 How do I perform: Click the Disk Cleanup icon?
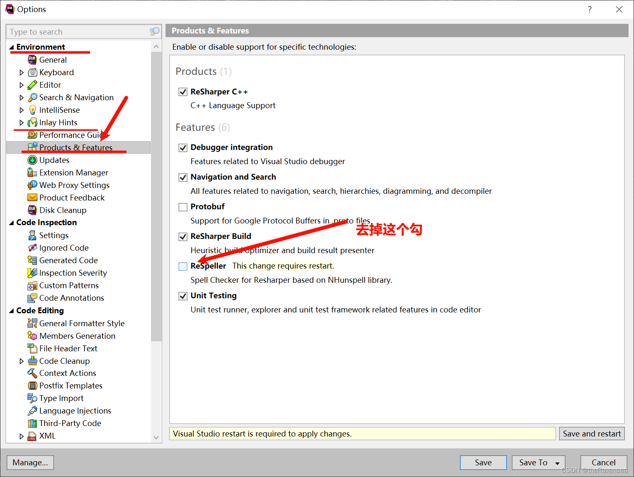32,210
